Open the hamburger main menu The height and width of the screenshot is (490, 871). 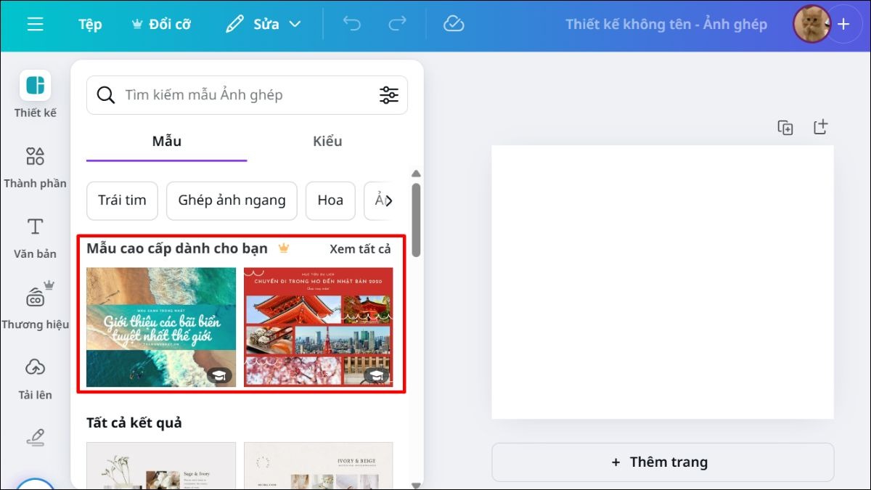35,24
